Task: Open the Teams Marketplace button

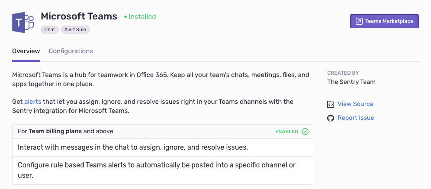Action: tap(384, 21)
